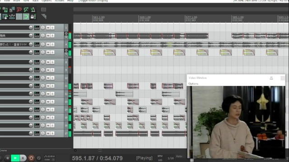Mute track 1 with M button
This screenshot has width=289, height=162.
click(48, 27)
